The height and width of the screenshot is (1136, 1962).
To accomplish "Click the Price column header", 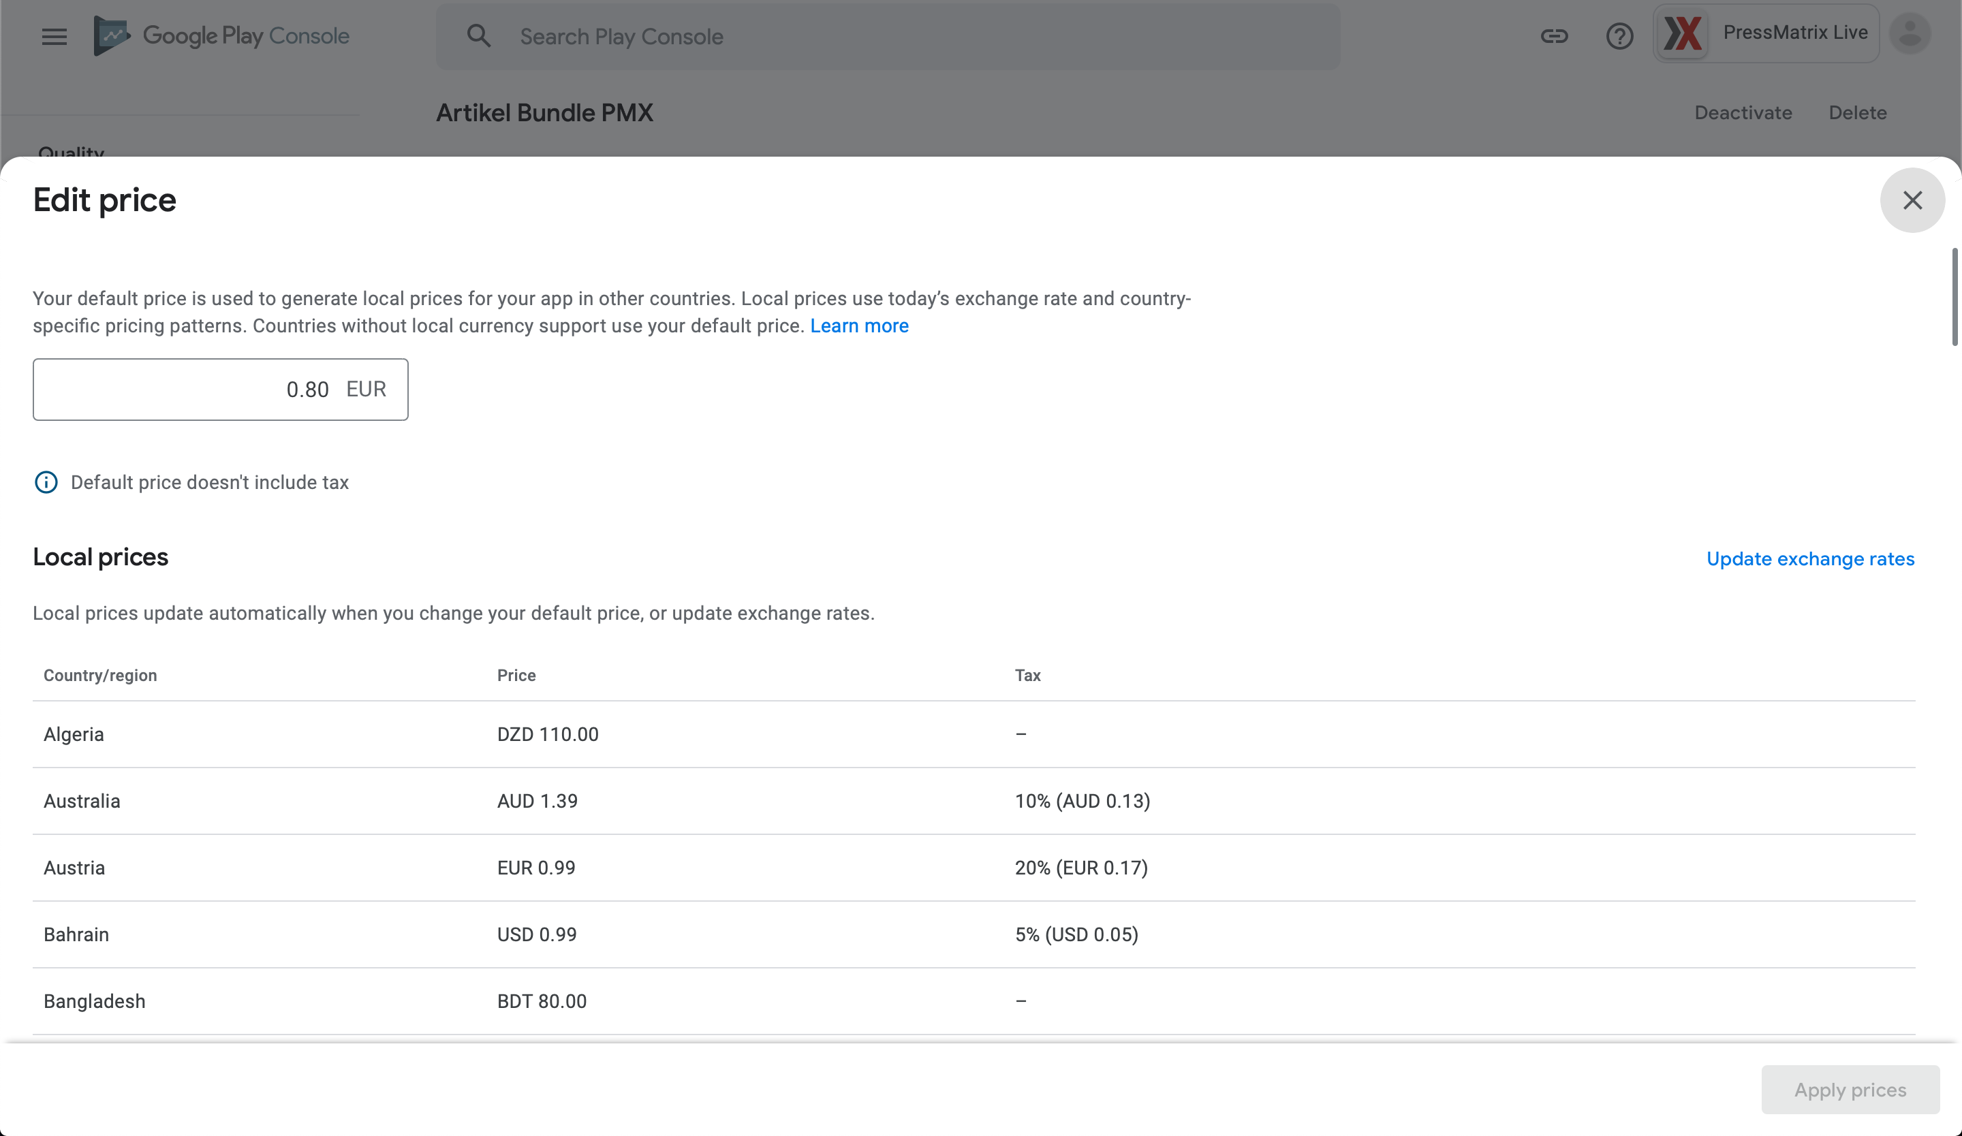I will pos(516,676).
